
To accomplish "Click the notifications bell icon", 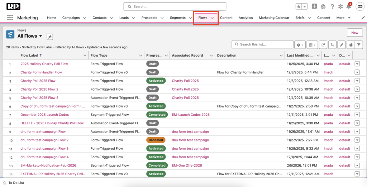I will click(x=348, y=7).
